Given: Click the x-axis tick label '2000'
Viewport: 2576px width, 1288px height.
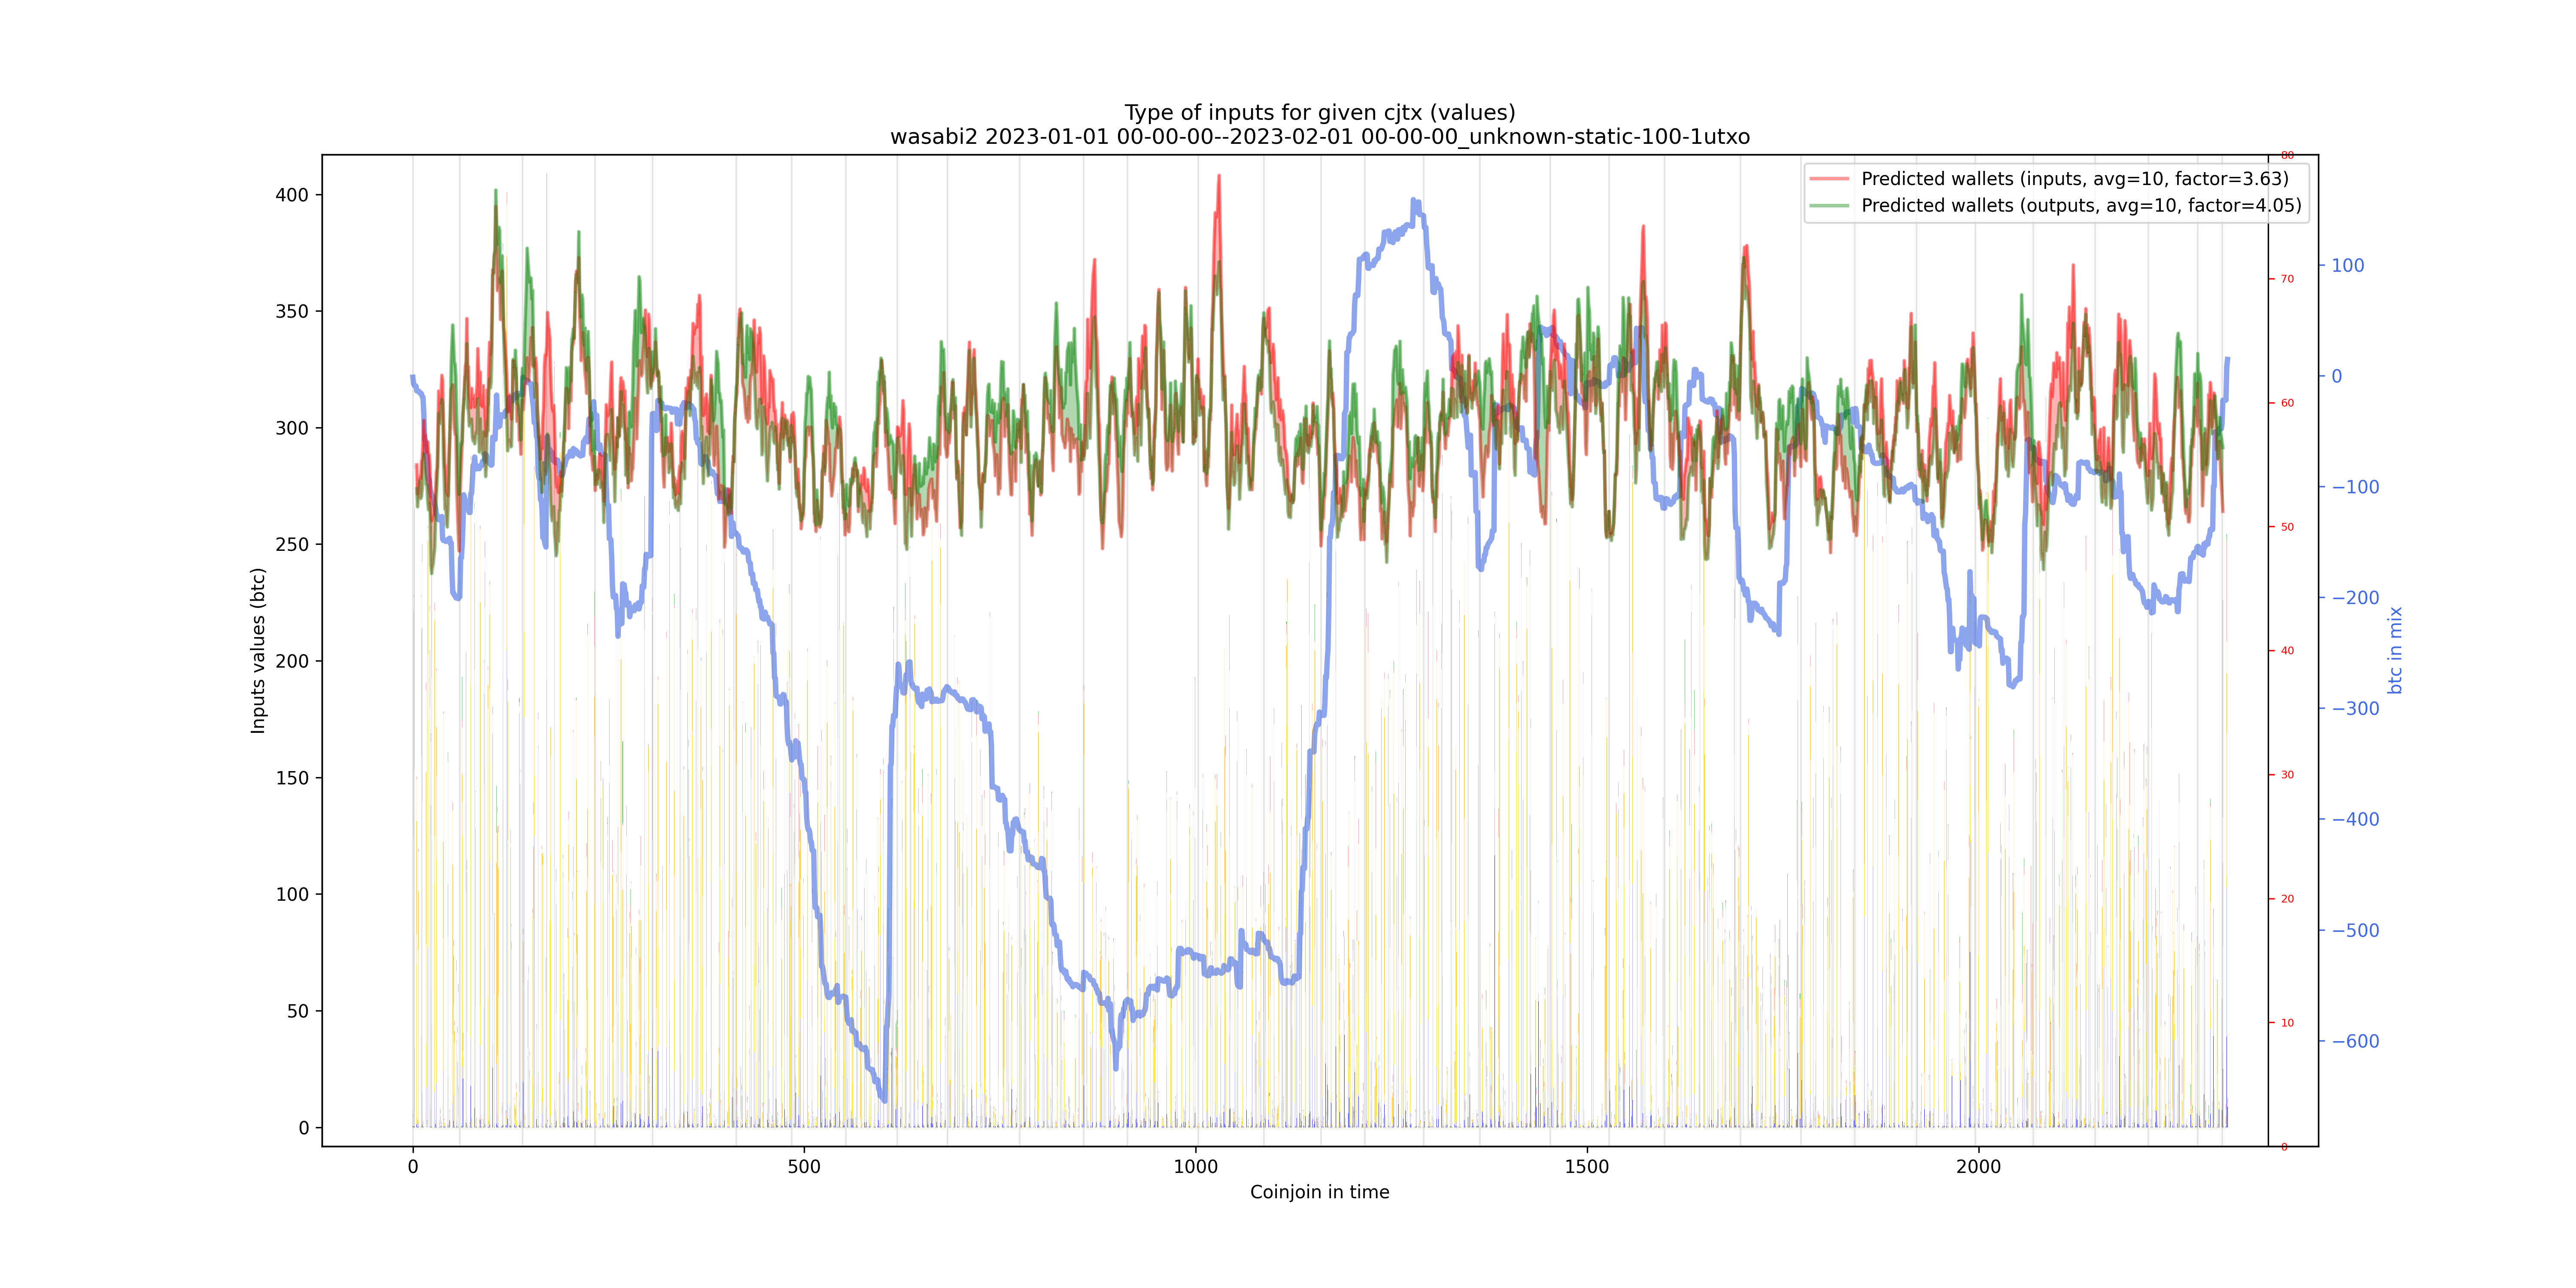Looking at the screenshot, I should pyautogui.click(x=1978, y=1167).
